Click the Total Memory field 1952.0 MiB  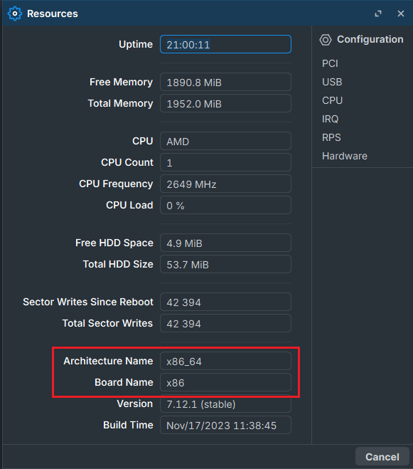[225, 103]
